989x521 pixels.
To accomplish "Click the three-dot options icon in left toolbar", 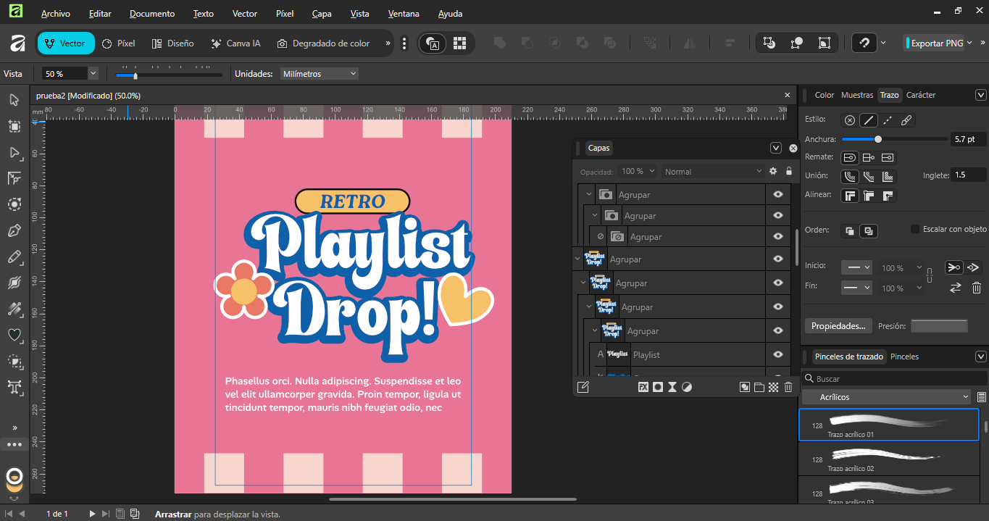I will [x=14, y=443].
